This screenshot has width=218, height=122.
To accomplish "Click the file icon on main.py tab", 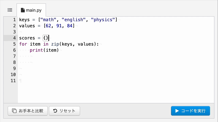I will [23, 10].
